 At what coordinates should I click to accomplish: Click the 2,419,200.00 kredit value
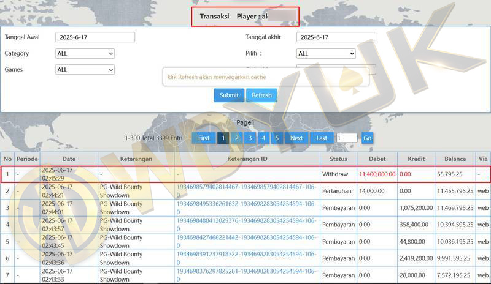tap(416, 258)
